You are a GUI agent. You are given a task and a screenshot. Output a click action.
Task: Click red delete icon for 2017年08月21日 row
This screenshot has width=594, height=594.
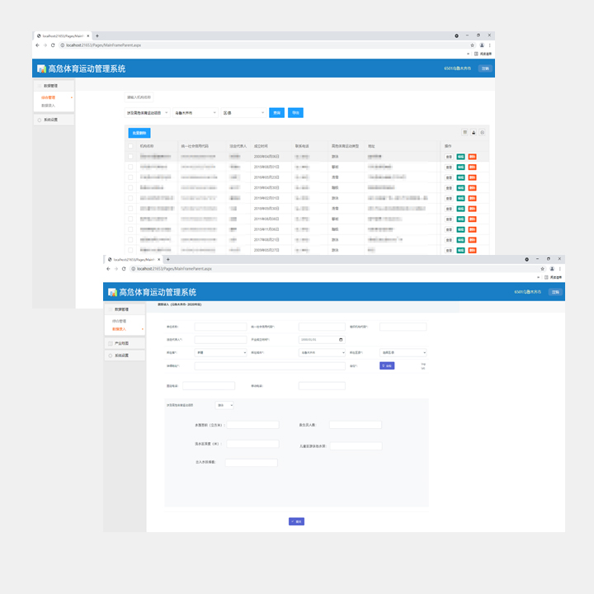tap(473, 240)
